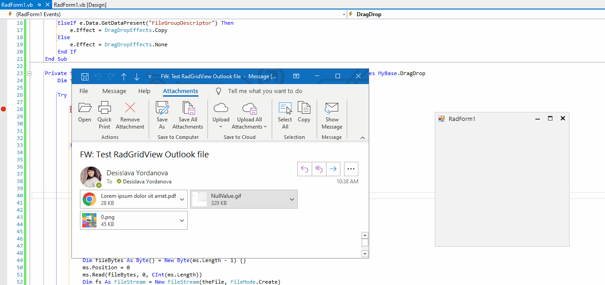Collapse the Private Sub region at line 23
Screen dimensions: 605x285
[30, 73]
